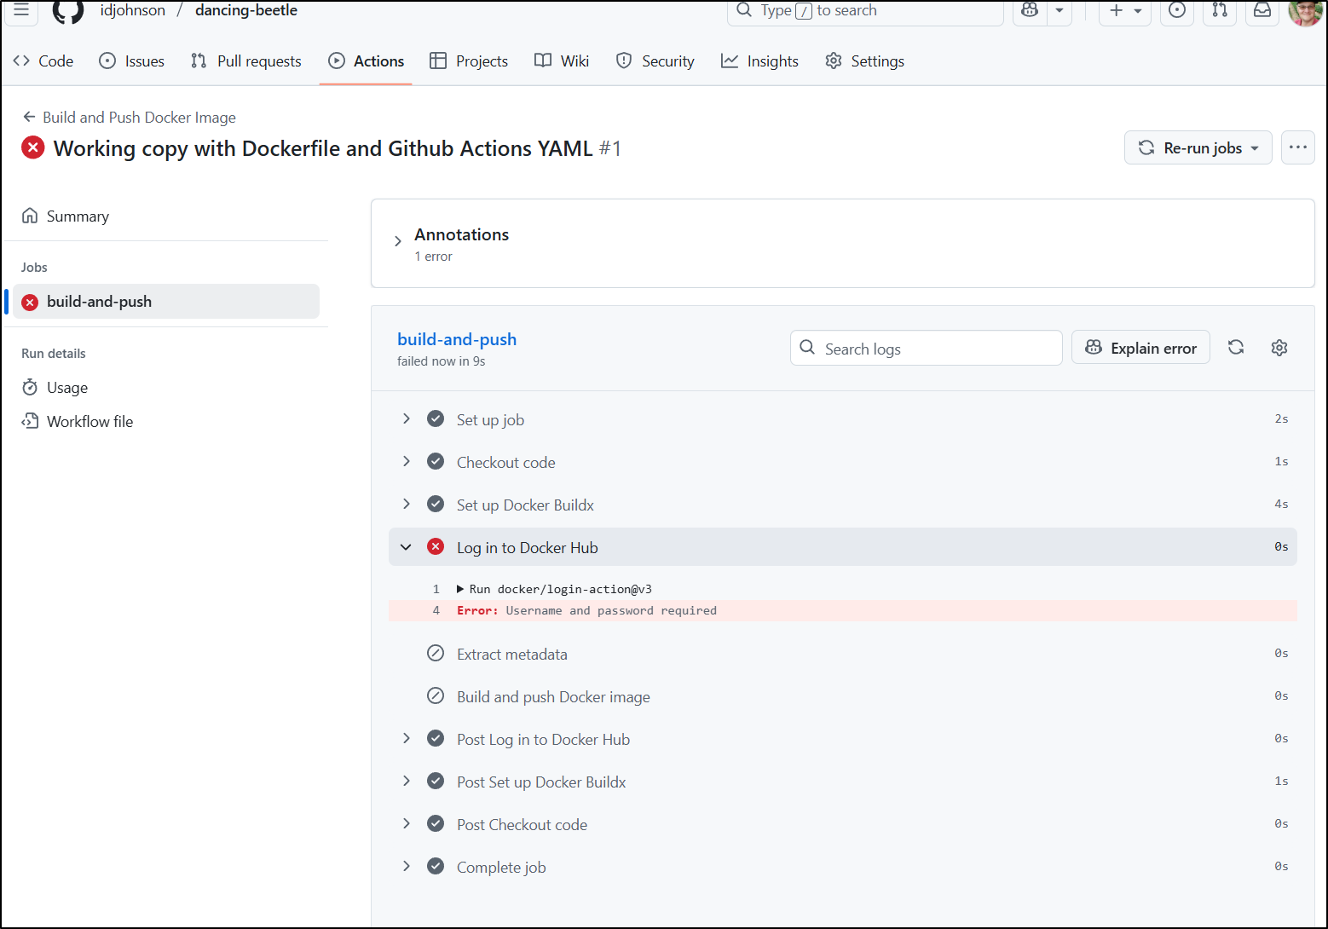
Task: Collapse the Log in to Docker Hub step
Action: point(407,547)
